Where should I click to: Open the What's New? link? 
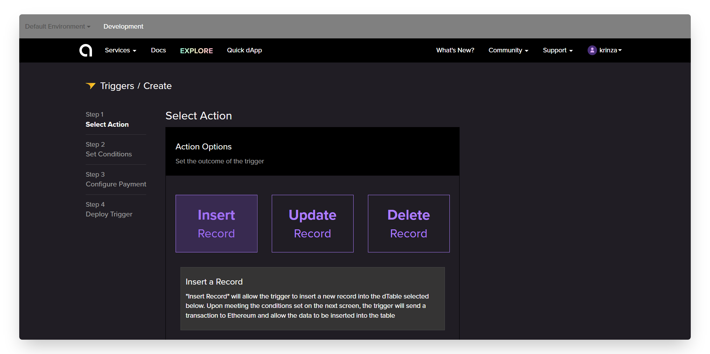point(455,50)
